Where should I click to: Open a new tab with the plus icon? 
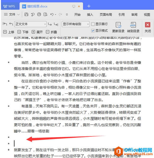[x=89, y=6]
